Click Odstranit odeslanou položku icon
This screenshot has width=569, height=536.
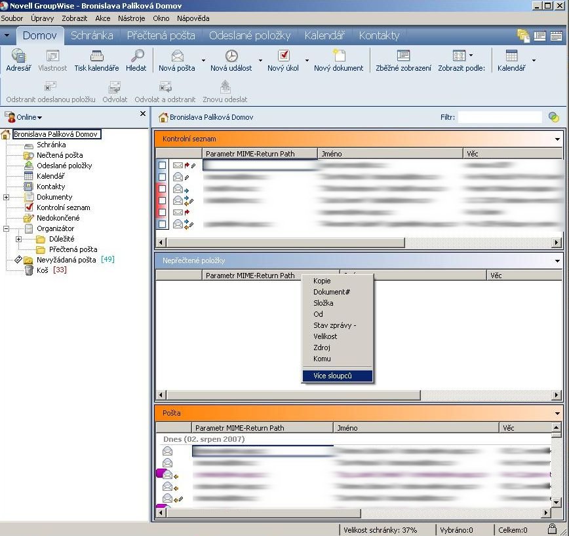coord(50,87)
